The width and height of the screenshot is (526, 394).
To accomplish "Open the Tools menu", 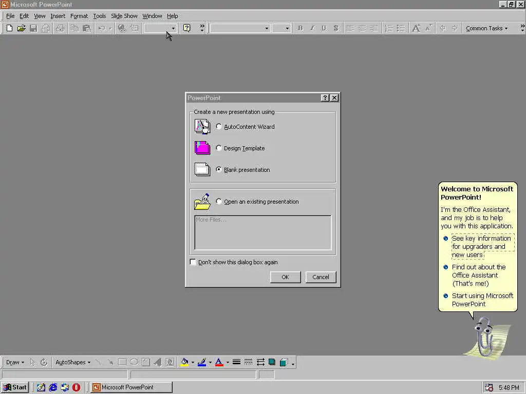I will pos(99,16).
